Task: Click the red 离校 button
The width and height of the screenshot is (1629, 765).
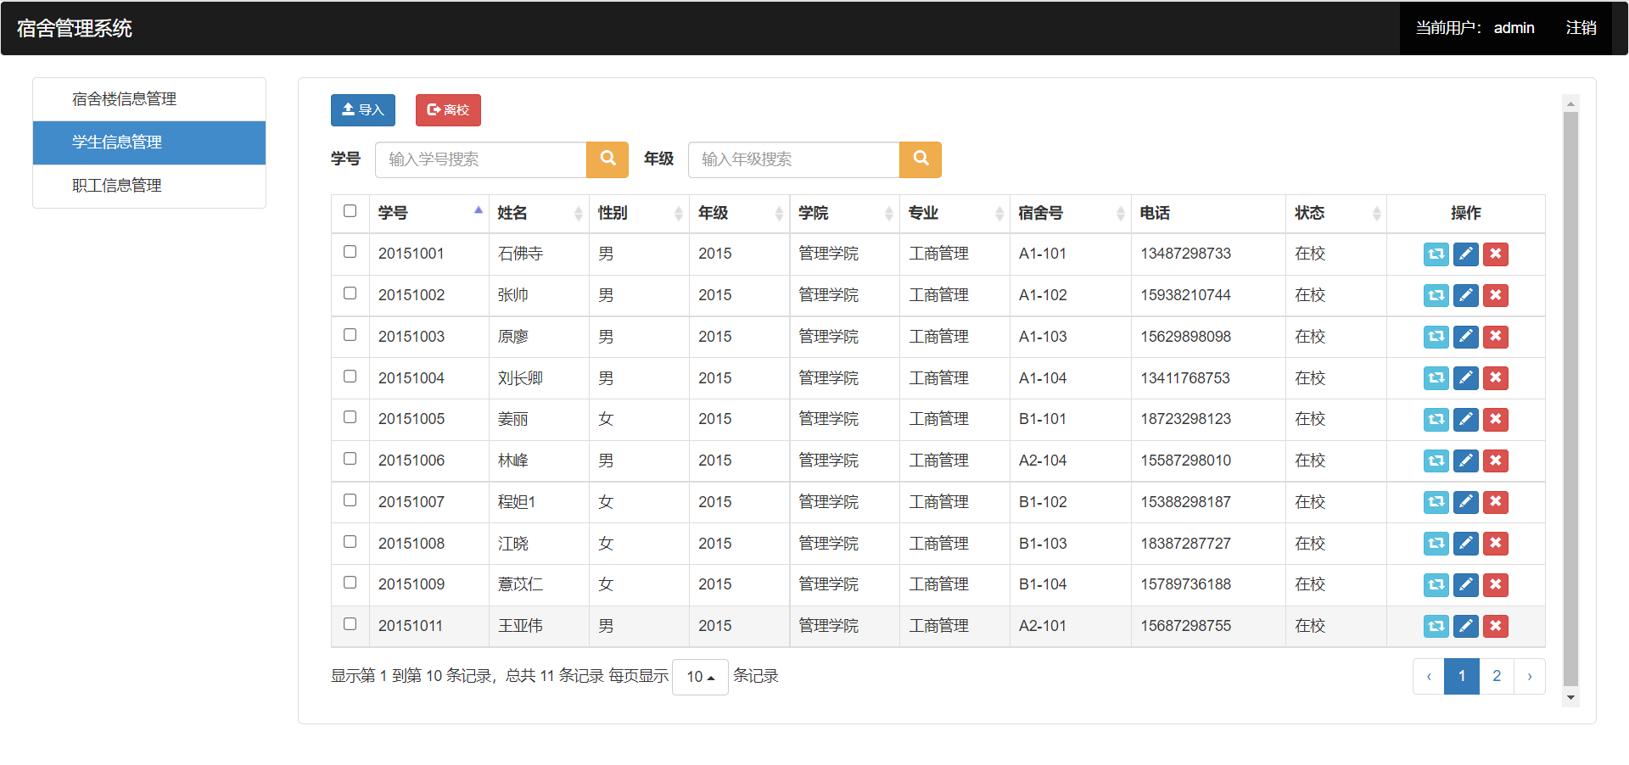Action: click(x=448, y=110)
